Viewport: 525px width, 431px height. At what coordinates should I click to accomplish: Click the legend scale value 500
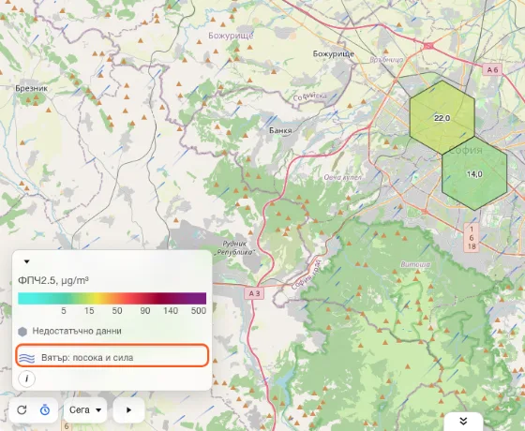(198, 311)
